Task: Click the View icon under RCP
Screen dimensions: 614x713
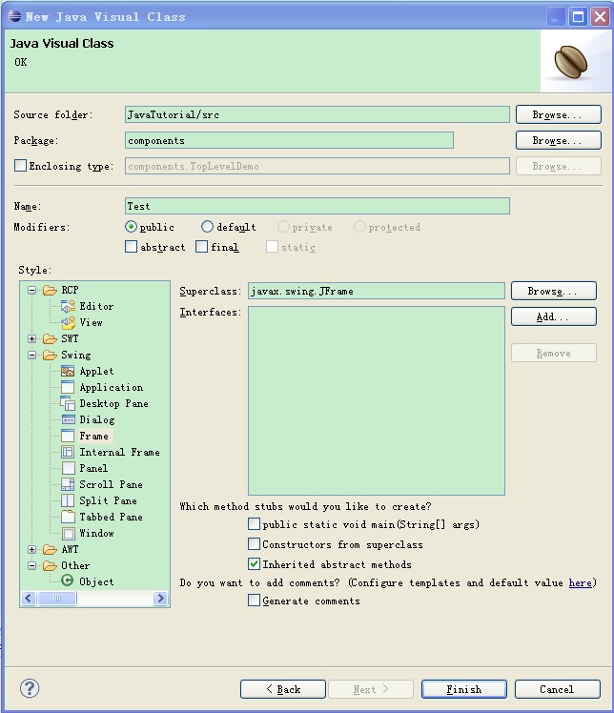Action: 68,323
